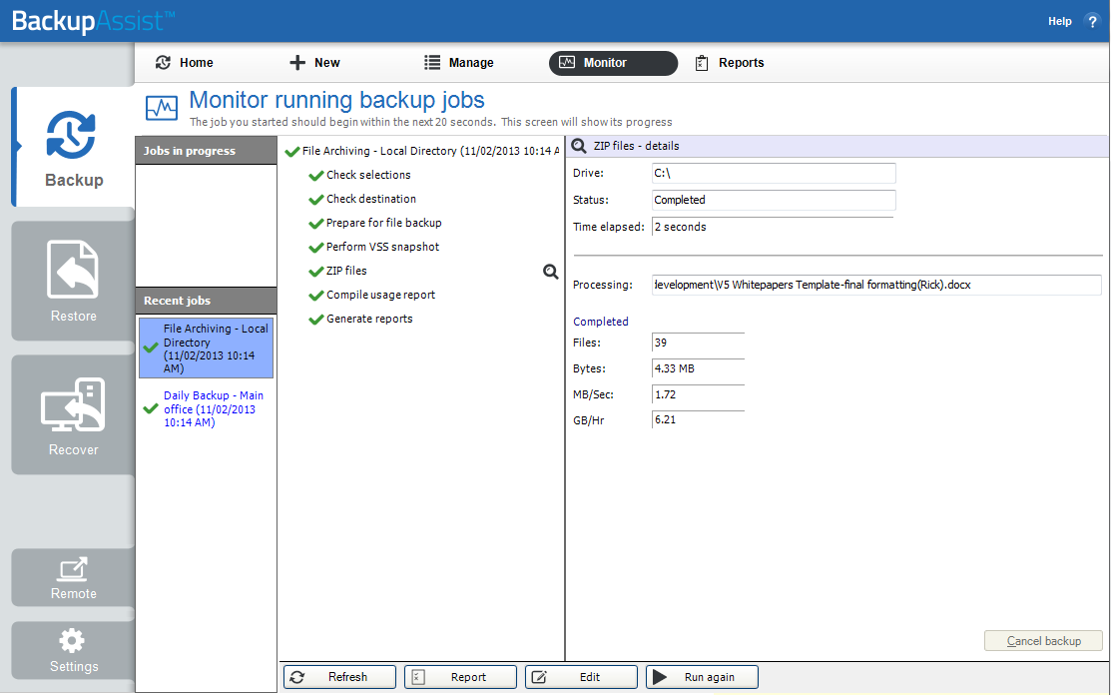The image size is (1111, 695).
Task: Click the GB/Hr field showing 6.21
Action: (x=698, y=420)
